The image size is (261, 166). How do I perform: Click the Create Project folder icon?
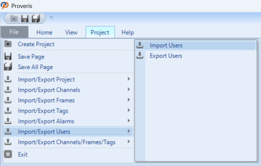tap(8, 44)
